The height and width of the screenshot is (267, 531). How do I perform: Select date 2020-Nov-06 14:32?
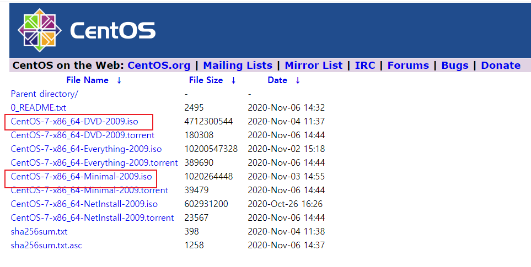point(286,108)
